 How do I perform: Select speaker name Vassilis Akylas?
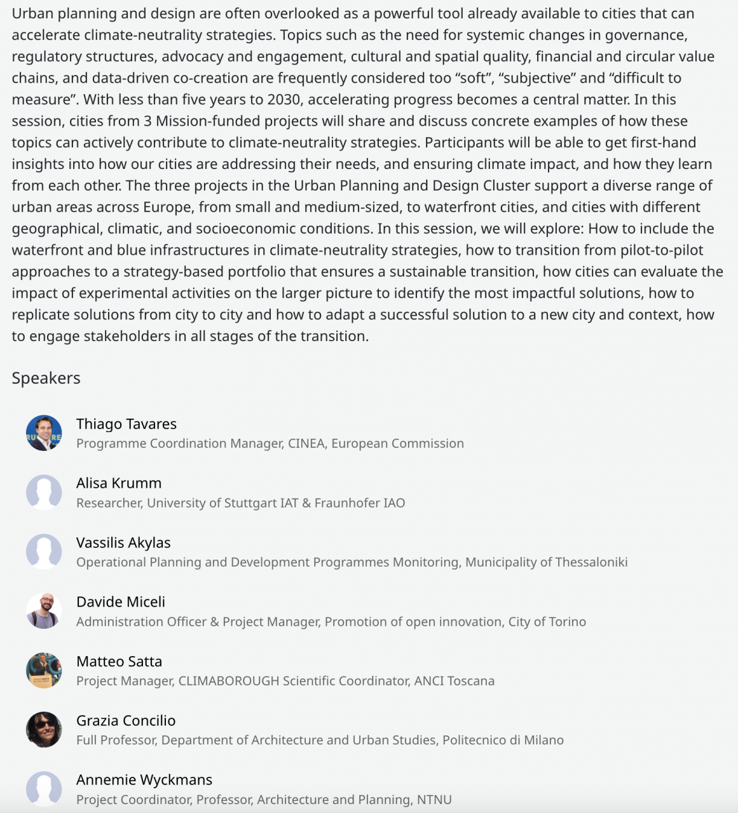pyautogui.click(x=123, y=542)
